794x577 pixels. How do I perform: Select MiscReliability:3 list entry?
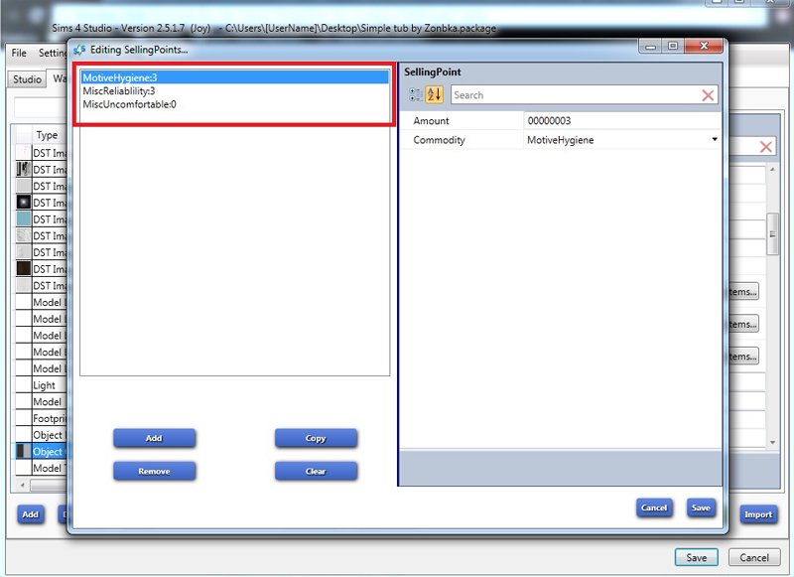pos(119,91)
